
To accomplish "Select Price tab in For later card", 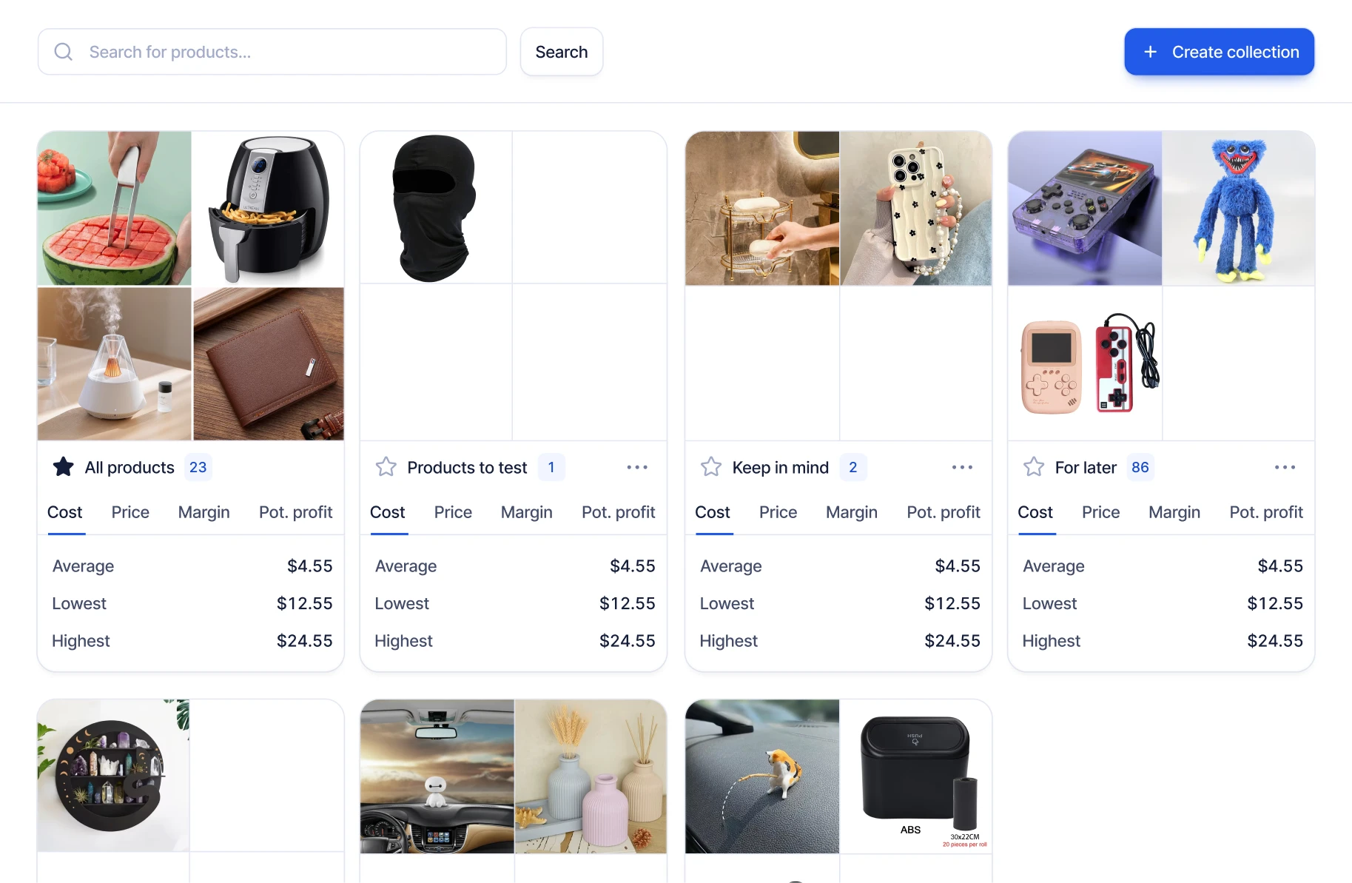I will (1100, 512).
